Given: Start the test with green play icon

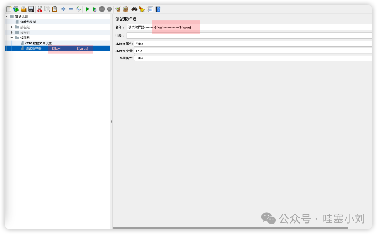Looking at the screenshot, I should tap(87, 9).
